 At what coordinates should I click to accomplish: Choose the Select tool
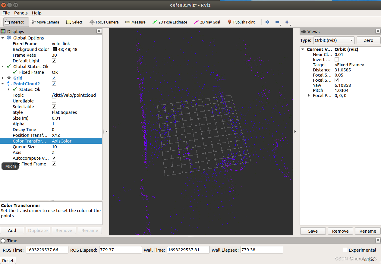click(74, 22)
